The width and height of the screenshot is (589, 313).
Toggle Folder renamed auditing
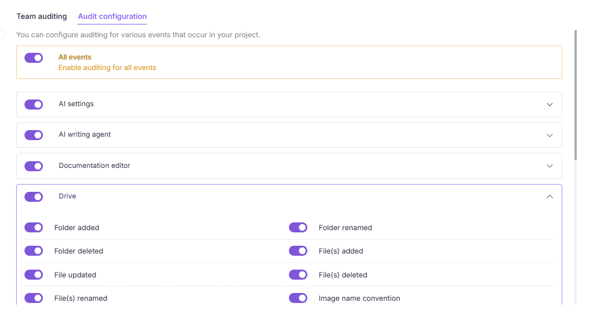click(298, 227)
